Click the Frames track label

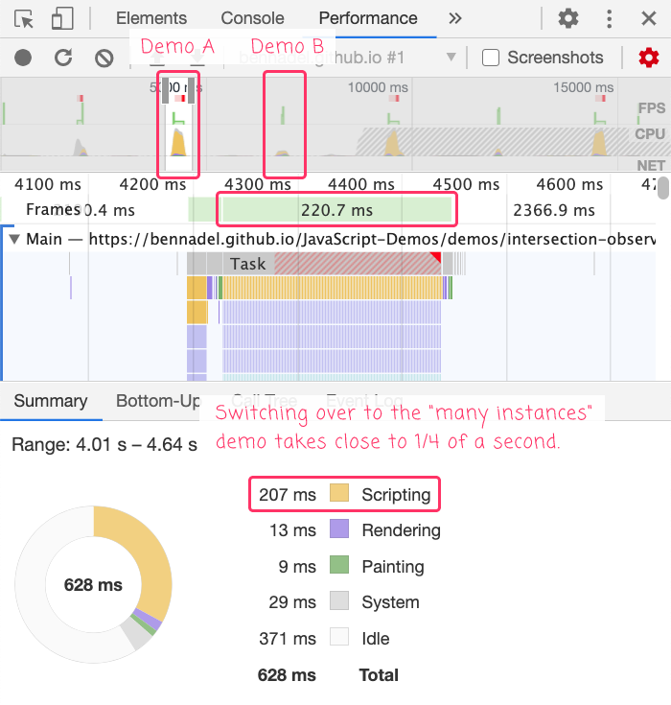(x=53, y=209)
